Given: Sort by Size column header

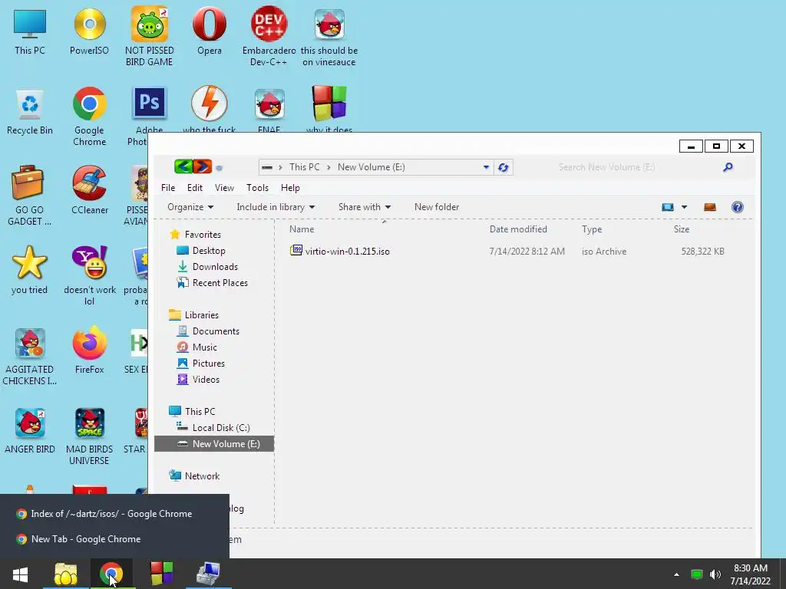Looking at the screenshot, I should pos(682,229).
